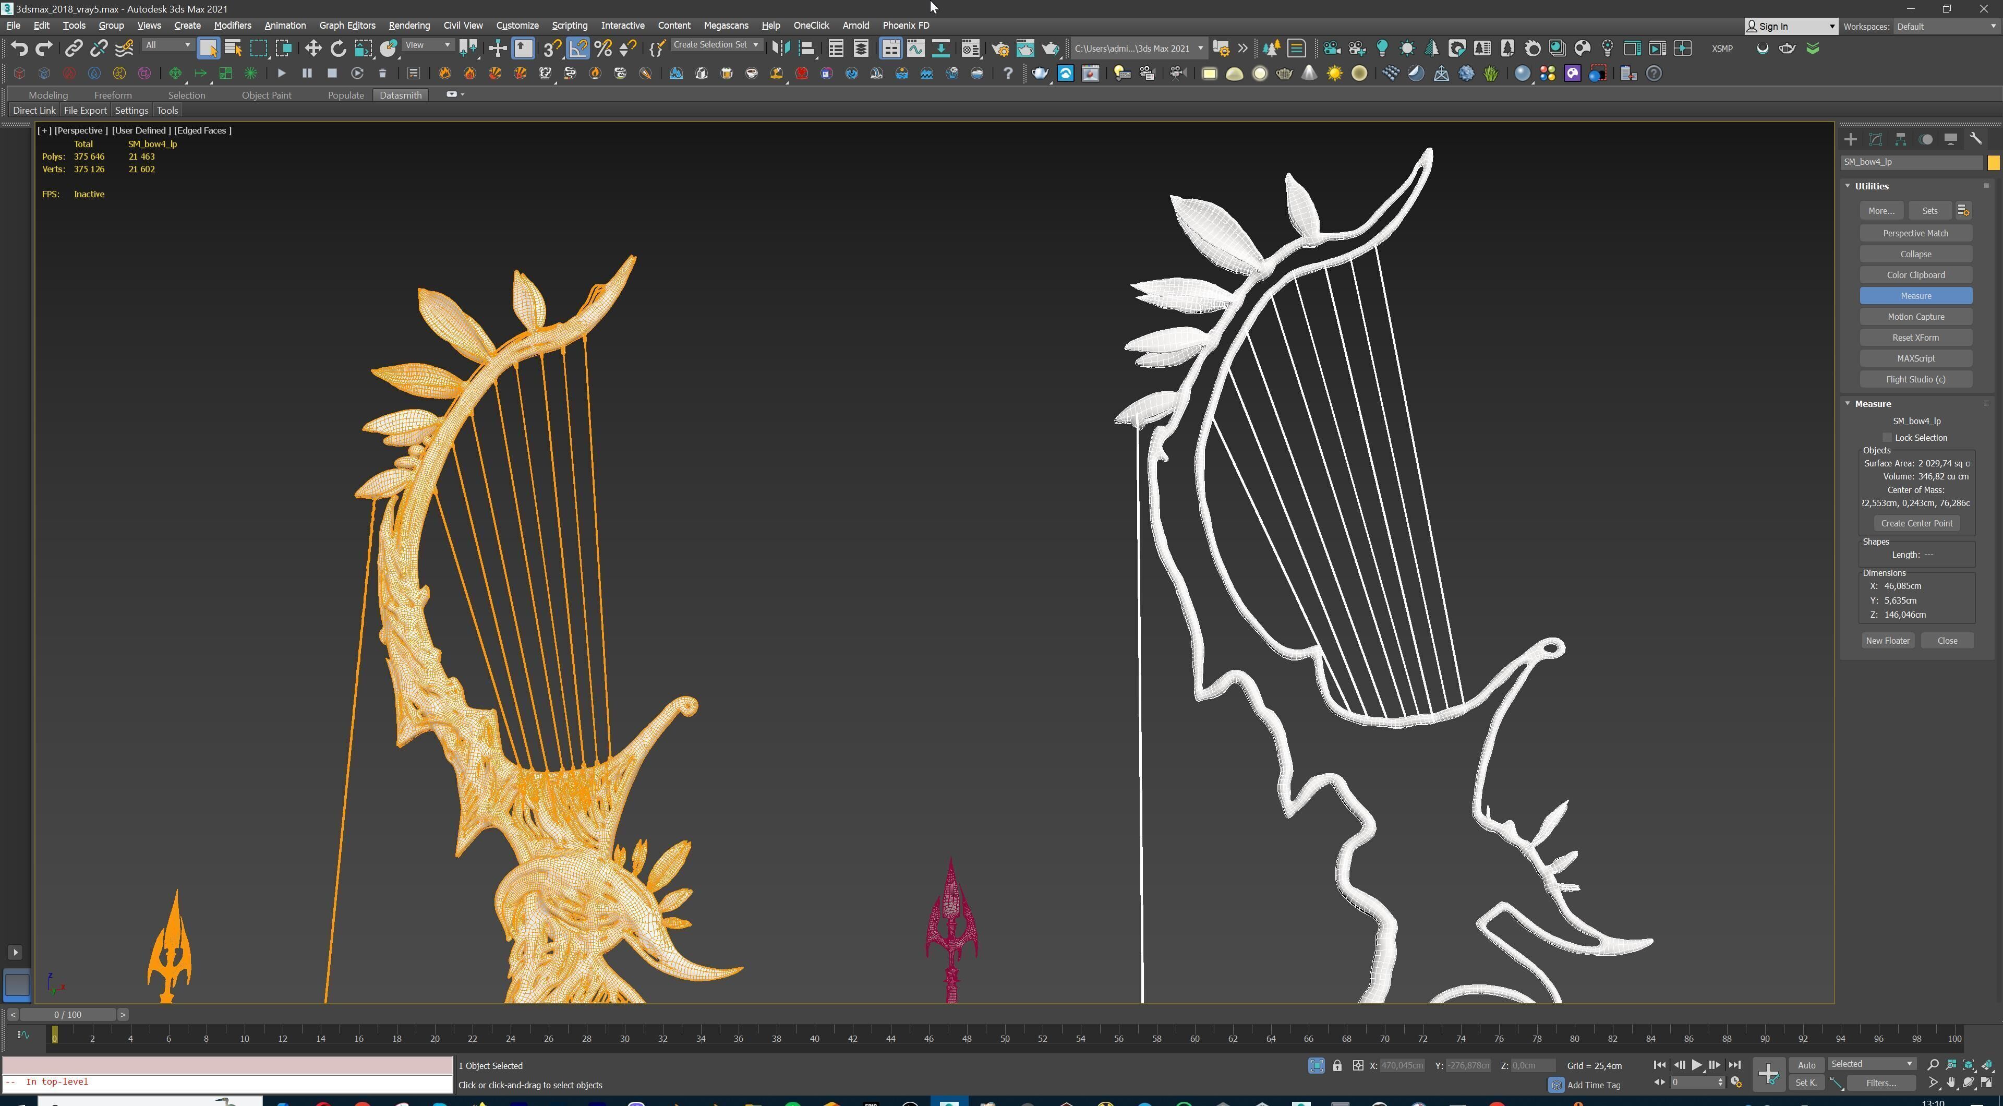Open the Modify panel tab icon
Viewport: 2003px width, 1106px height.
pos(1876,139)
